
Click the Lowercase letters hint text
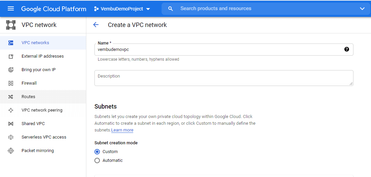(138, 59)
